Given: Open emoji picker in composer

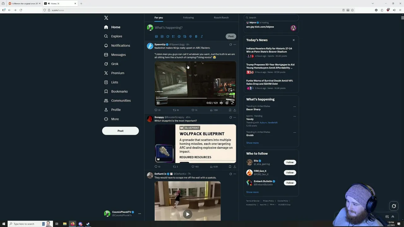Looking at the screenshot, I should click(179, 37).
